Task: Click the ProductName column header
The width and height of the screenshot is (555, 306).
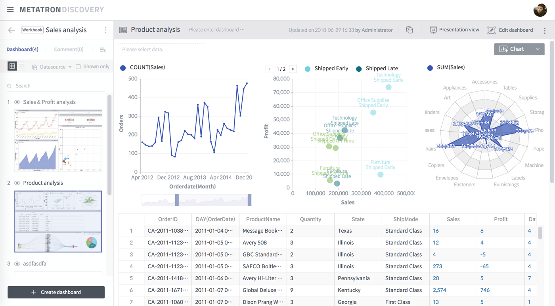Action: [263, 219]
